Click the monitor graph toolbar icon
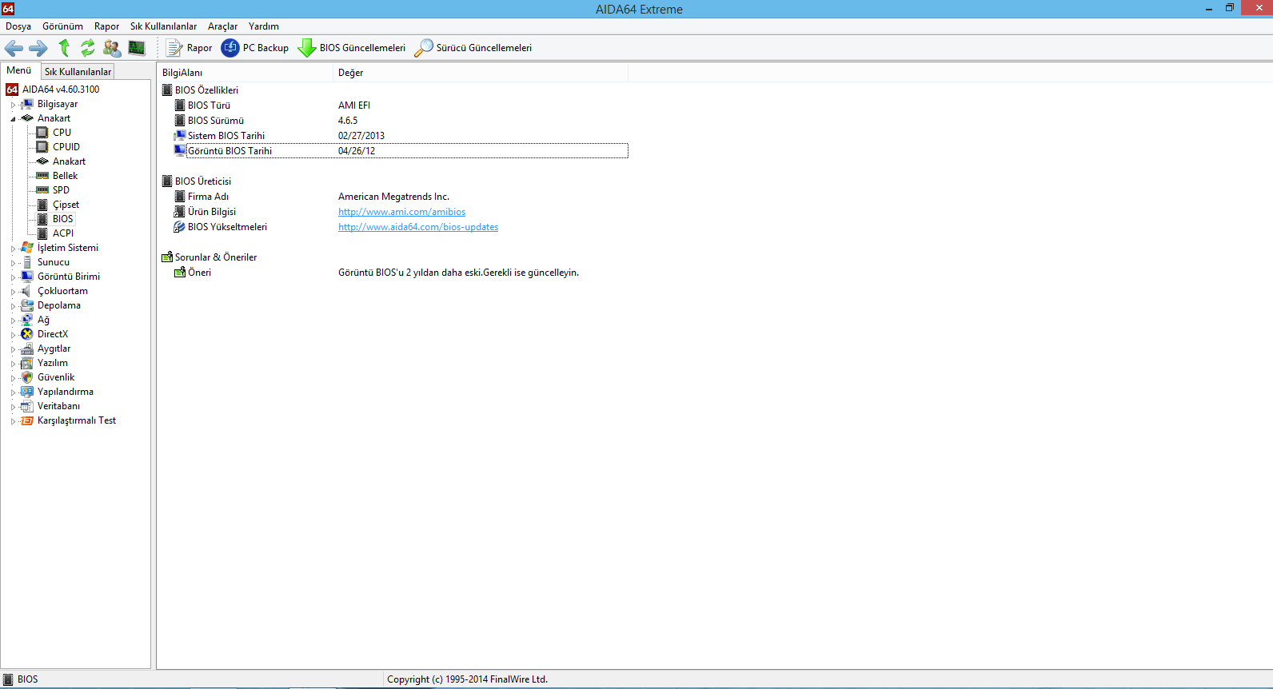Screen dimensions: 1273x689 (x=137, y=48)
